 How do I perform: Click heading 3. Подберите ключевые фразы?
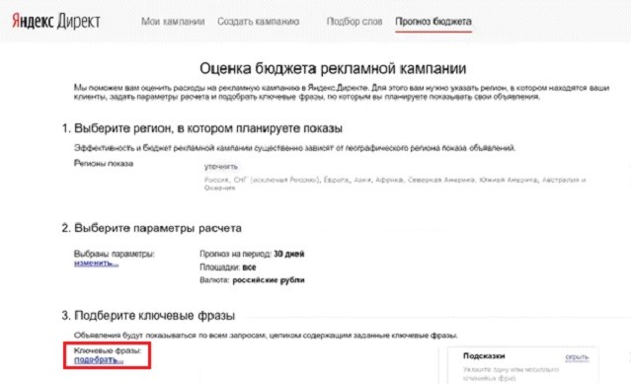[x=148, y=316]
